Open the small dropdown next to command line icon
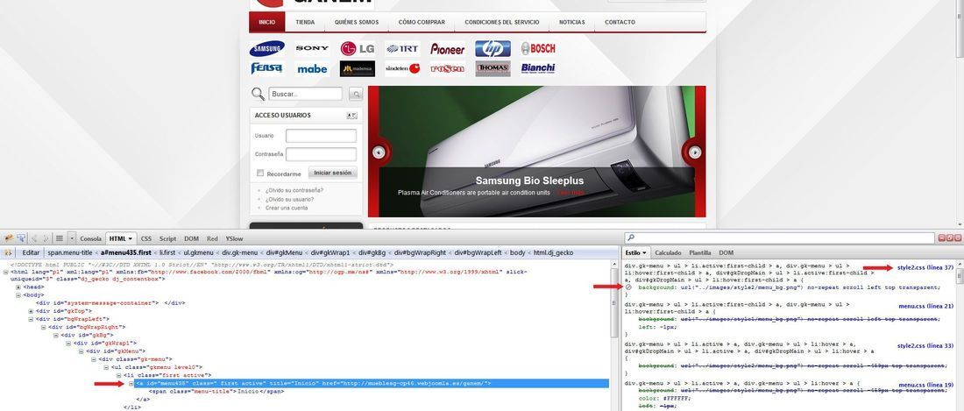 72,238
